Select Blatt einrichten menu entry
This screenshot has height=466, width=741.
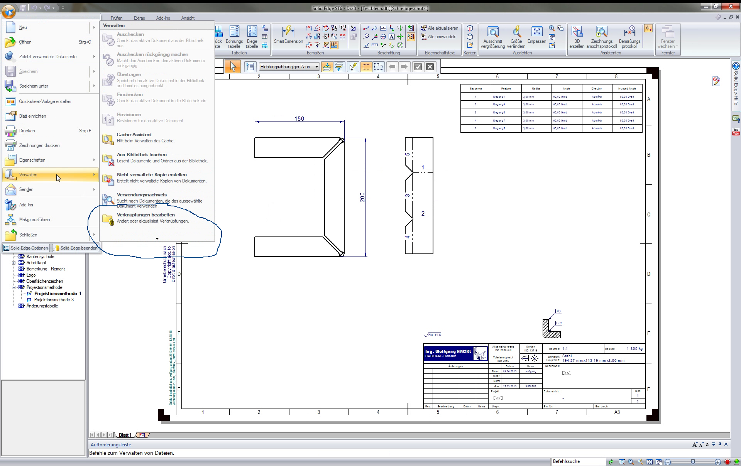coord(51,116)
